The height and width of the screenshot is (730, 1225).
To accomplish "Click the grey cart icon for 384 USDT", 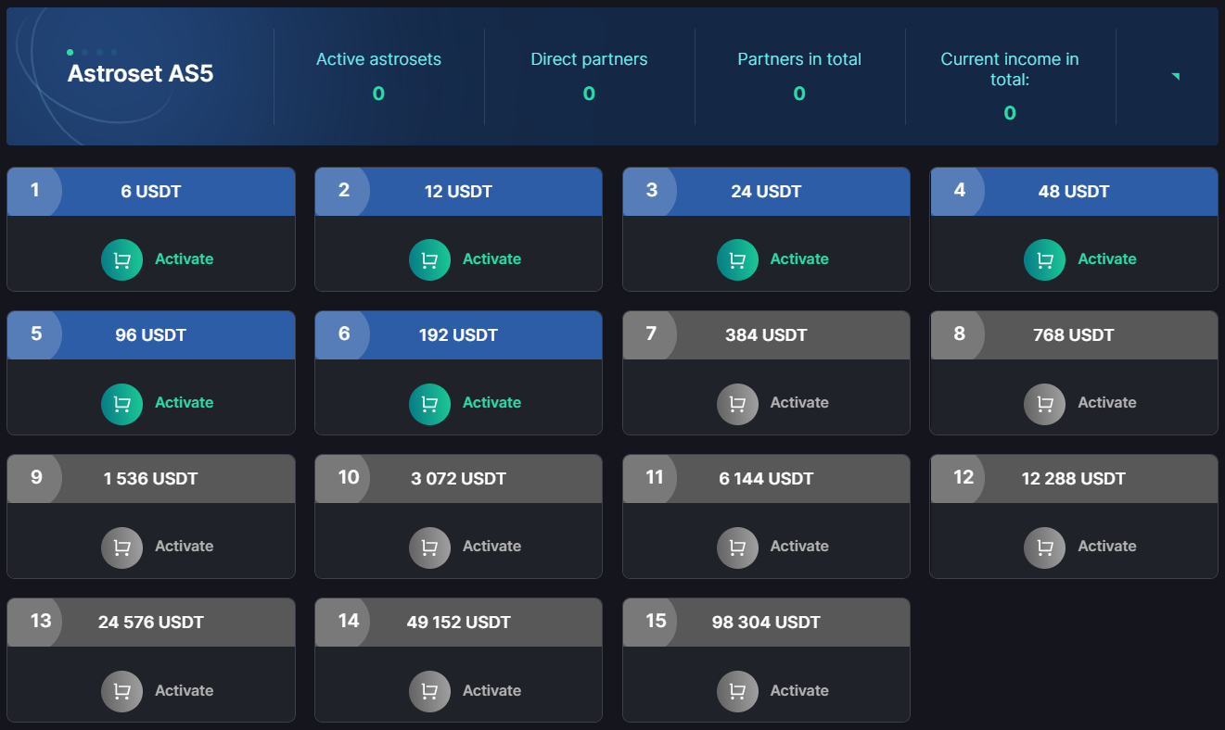I will tap(737, 403).
